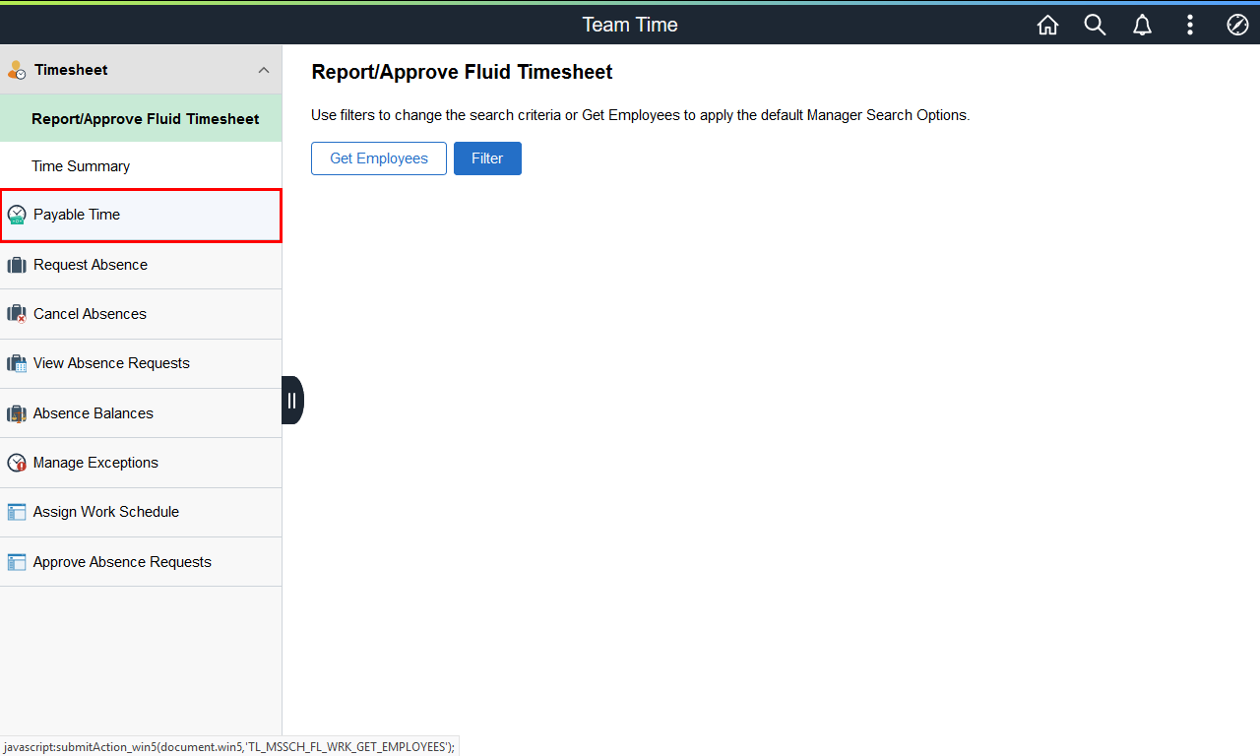This screenshot has height=756, width=1260.
Task: Click the NavBar compass icon
Action: pyautogui.click(x=1237, y=26)
